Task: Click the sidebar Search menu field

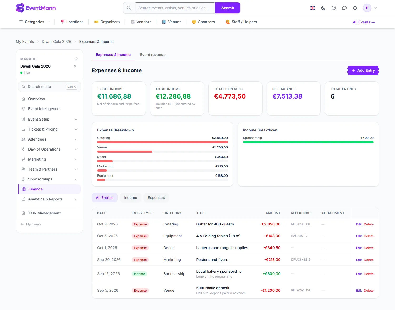Action: tap(50, 87)
